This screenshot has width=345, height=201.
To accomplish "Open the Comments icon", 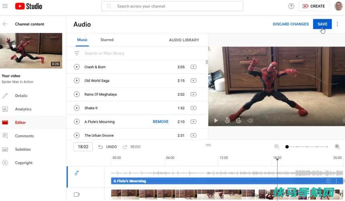I will pyautogui.click(x=5, y=136).
